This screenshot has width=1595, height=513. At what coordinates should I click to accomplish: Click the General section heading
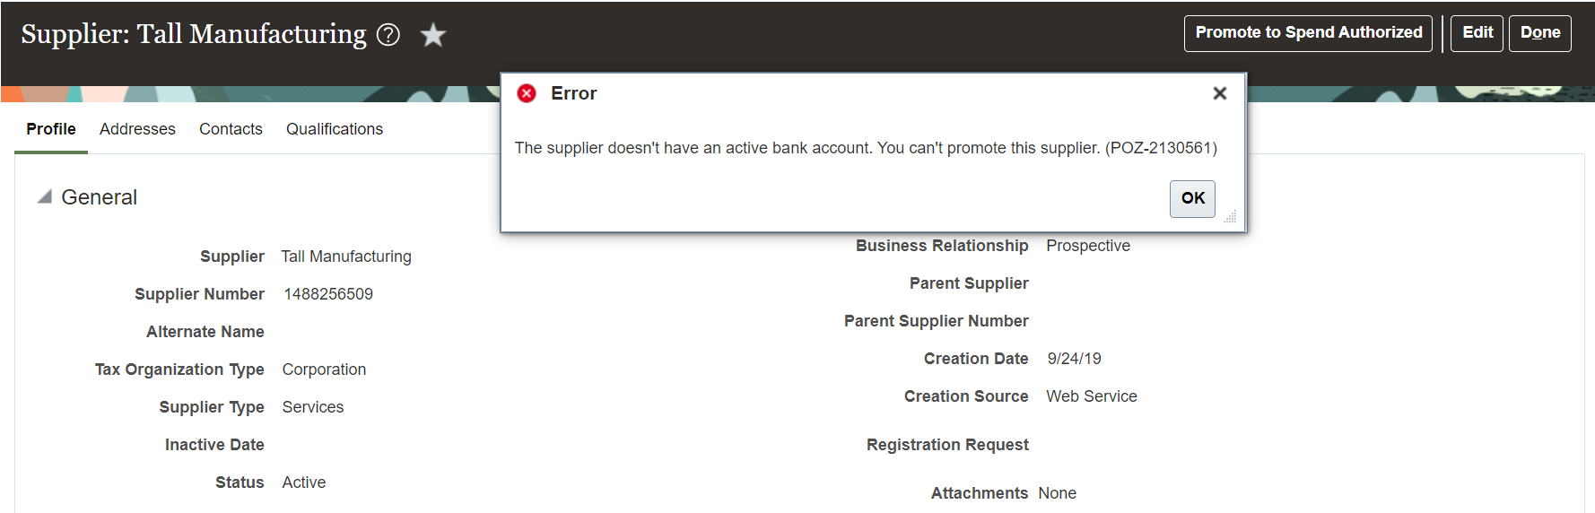coord(99,197)
